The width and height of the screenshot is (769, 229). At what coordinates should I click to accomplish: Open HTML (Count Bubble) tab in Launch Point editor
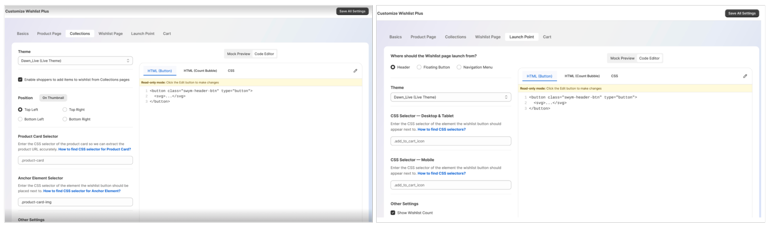582,76
